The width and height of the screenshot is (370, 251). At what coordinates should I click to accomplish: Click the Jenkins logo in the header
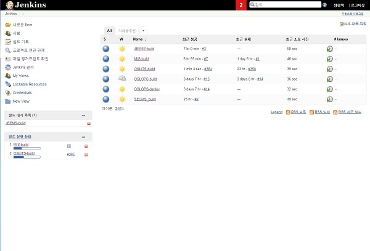coord(26,5)
